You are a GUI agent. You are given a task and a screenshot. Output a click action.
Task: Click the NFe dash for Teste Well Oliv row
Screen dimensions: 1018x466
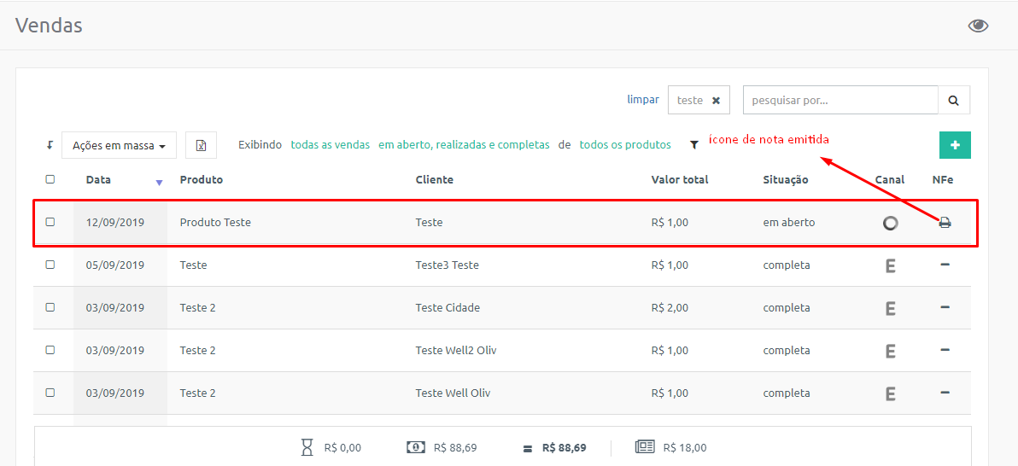click(x=945, y=392)
